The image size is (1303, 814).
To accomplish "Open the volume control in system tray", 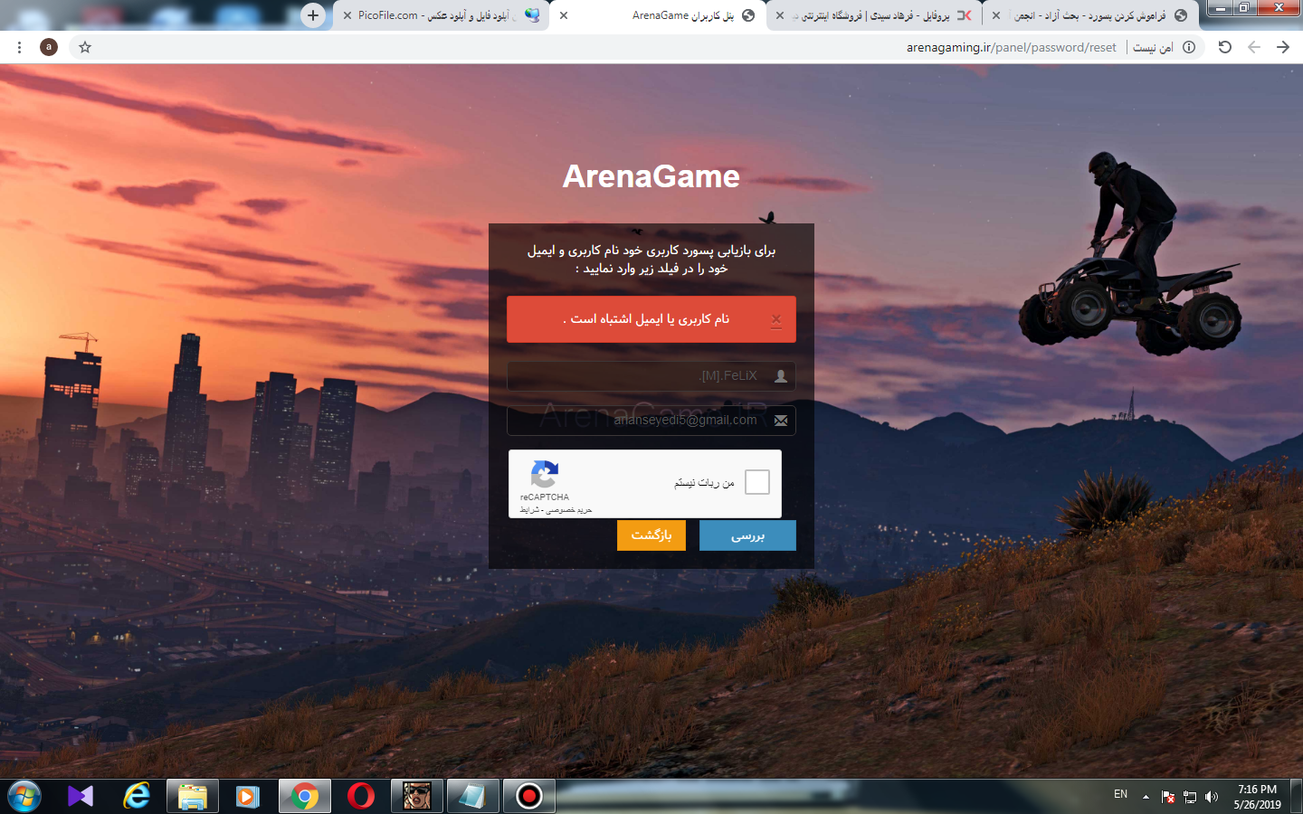I will tap(1212, 797).
